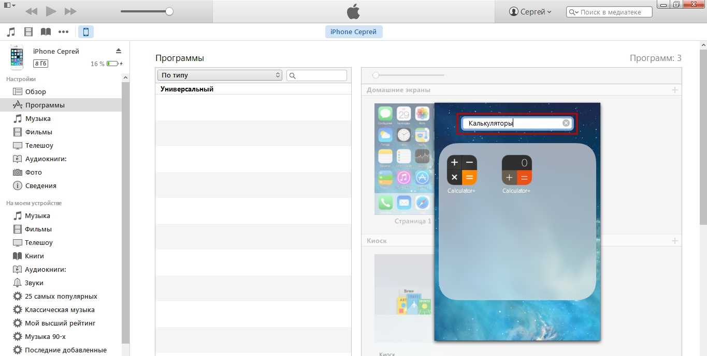
Task: Open Классическая музыка playlist
Action: click(61, 309)
